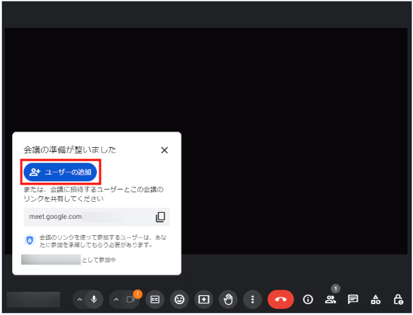The height and width of the screenshot is (315, 413).
Task: Open the three-dot more options menu
Action: [253, 299]
